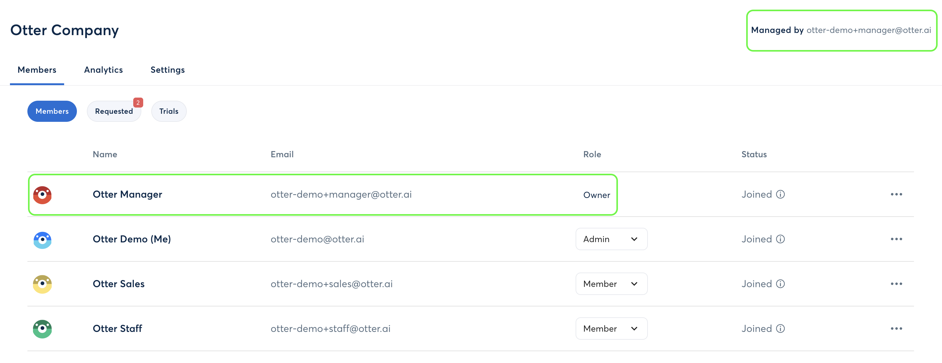The height and width of the screenshot is (363, 942).
Task: Click the Otter Company heading
Action: coord(64,30)
